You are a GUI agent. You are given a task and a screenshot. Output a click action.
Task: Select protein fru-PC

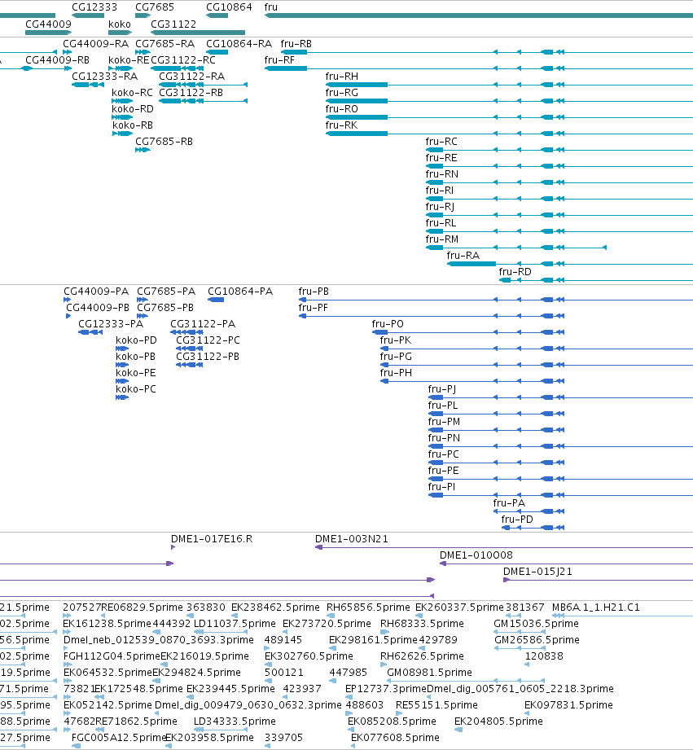click(x=443, y=454)
